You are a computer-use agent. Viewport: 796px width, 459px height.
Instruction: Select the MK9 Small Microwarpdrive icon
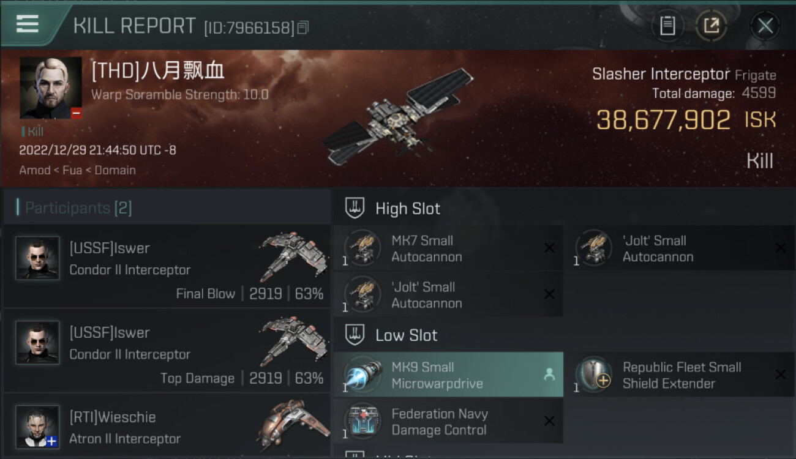(362, 375)
